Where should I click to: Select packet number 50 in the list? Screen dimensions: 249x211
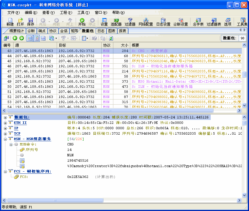(x=45, y=87)
